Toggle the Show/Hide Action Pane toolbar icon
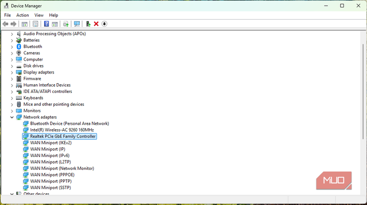The image size is (367, 205). [55, 24]
